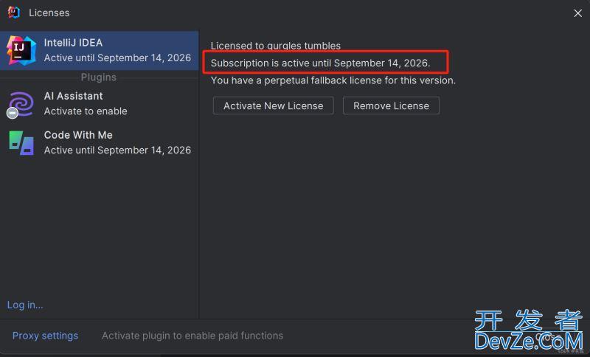590x357 pixels.
Task: Open Proxy settings link
Action: click(45, 336)
